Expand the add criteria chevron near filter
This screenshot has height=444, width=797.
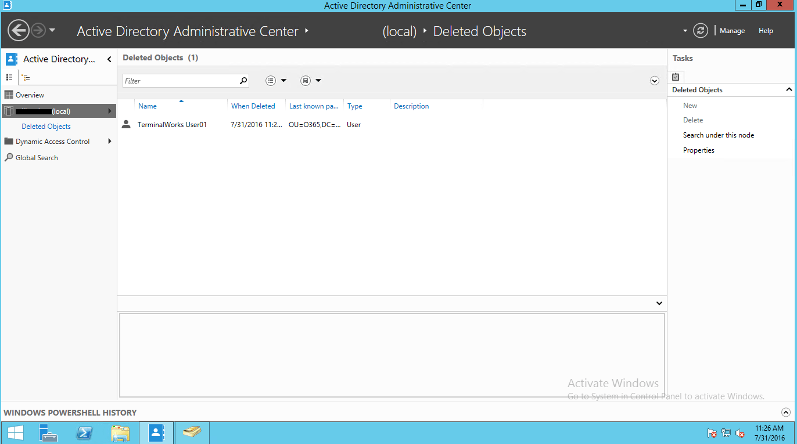pyautogui.click(x=655, y=80)
